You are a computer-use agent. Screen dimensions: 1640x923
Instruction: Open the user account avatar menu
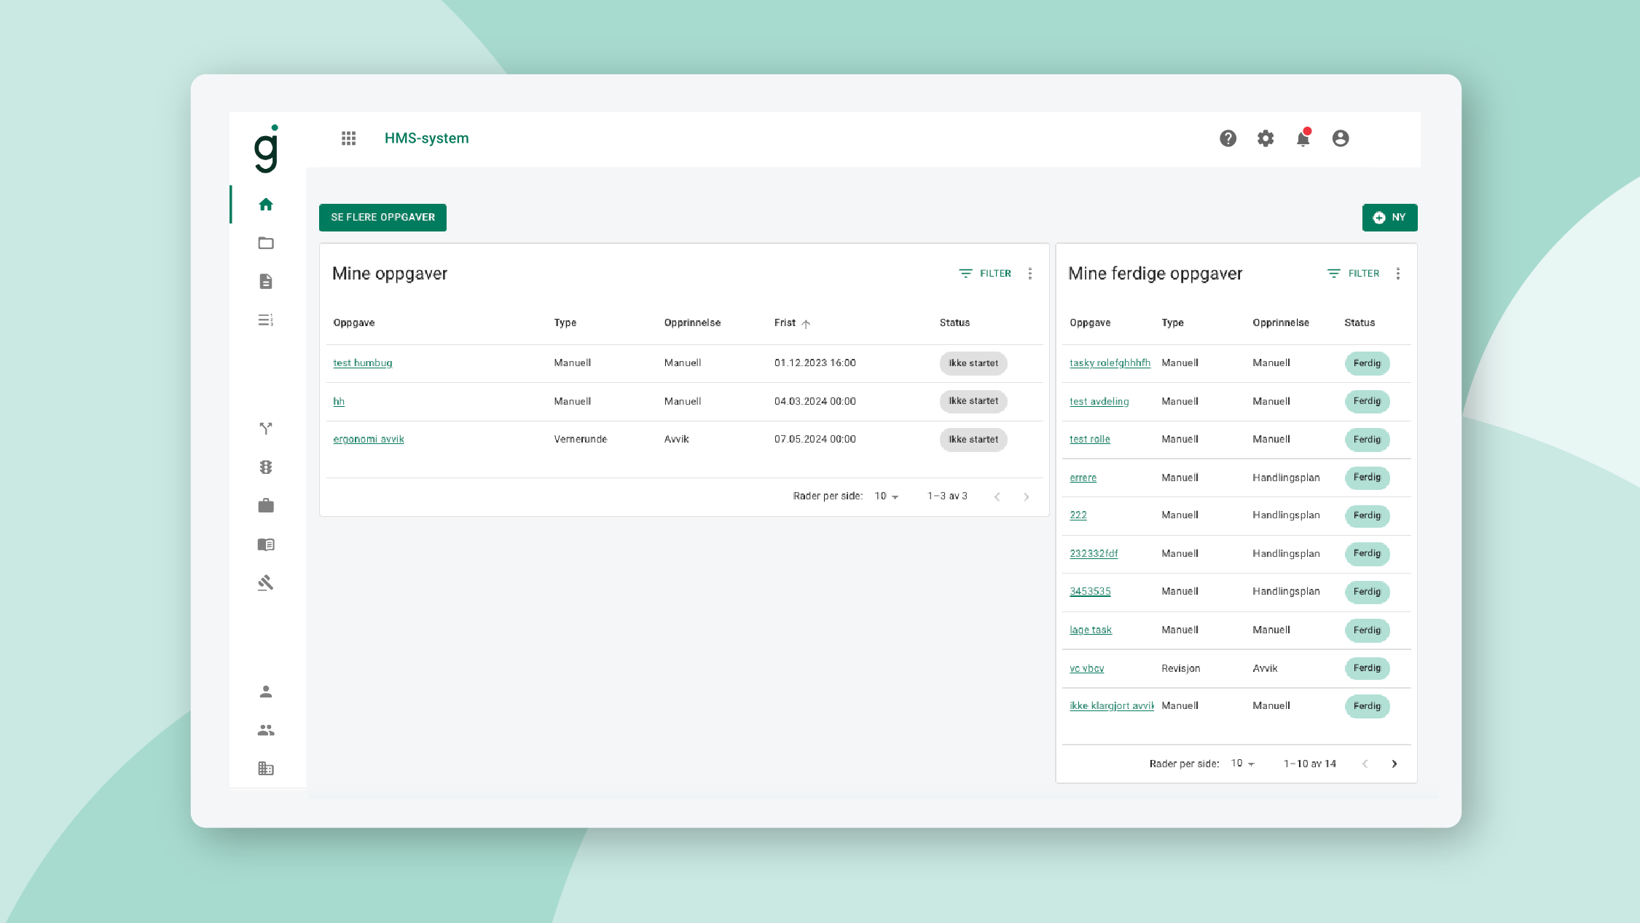1340,138
